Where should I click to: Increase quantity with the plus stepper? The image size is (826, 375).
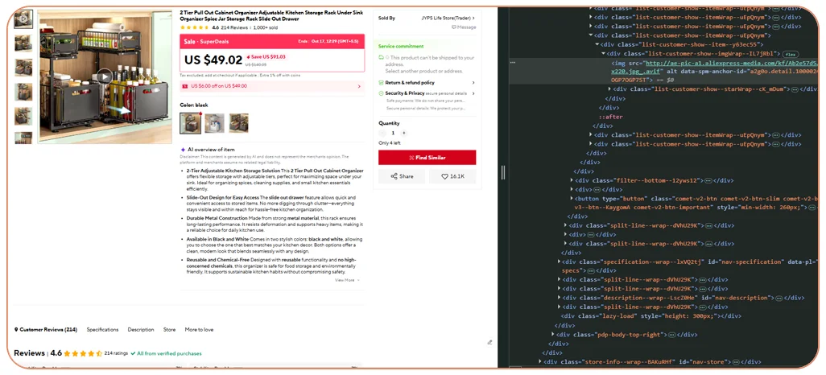[x=403, y=134]
